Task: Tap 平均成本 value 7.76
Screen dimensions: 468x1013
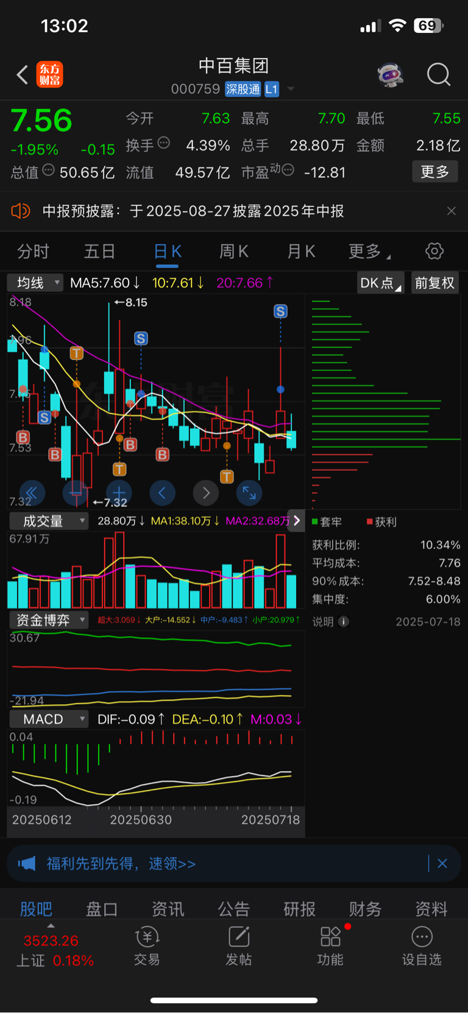Action: (449, 563)
